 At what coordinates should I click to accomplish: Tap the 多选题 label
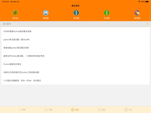click(x=107, y=18)
